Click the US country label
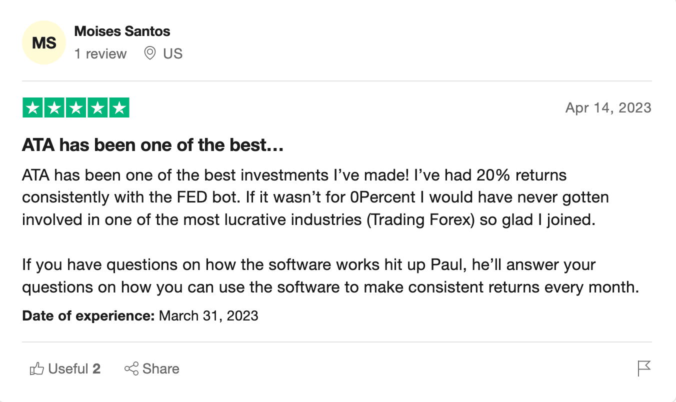This screenshot has width=676, height=402. click(172, 53)
